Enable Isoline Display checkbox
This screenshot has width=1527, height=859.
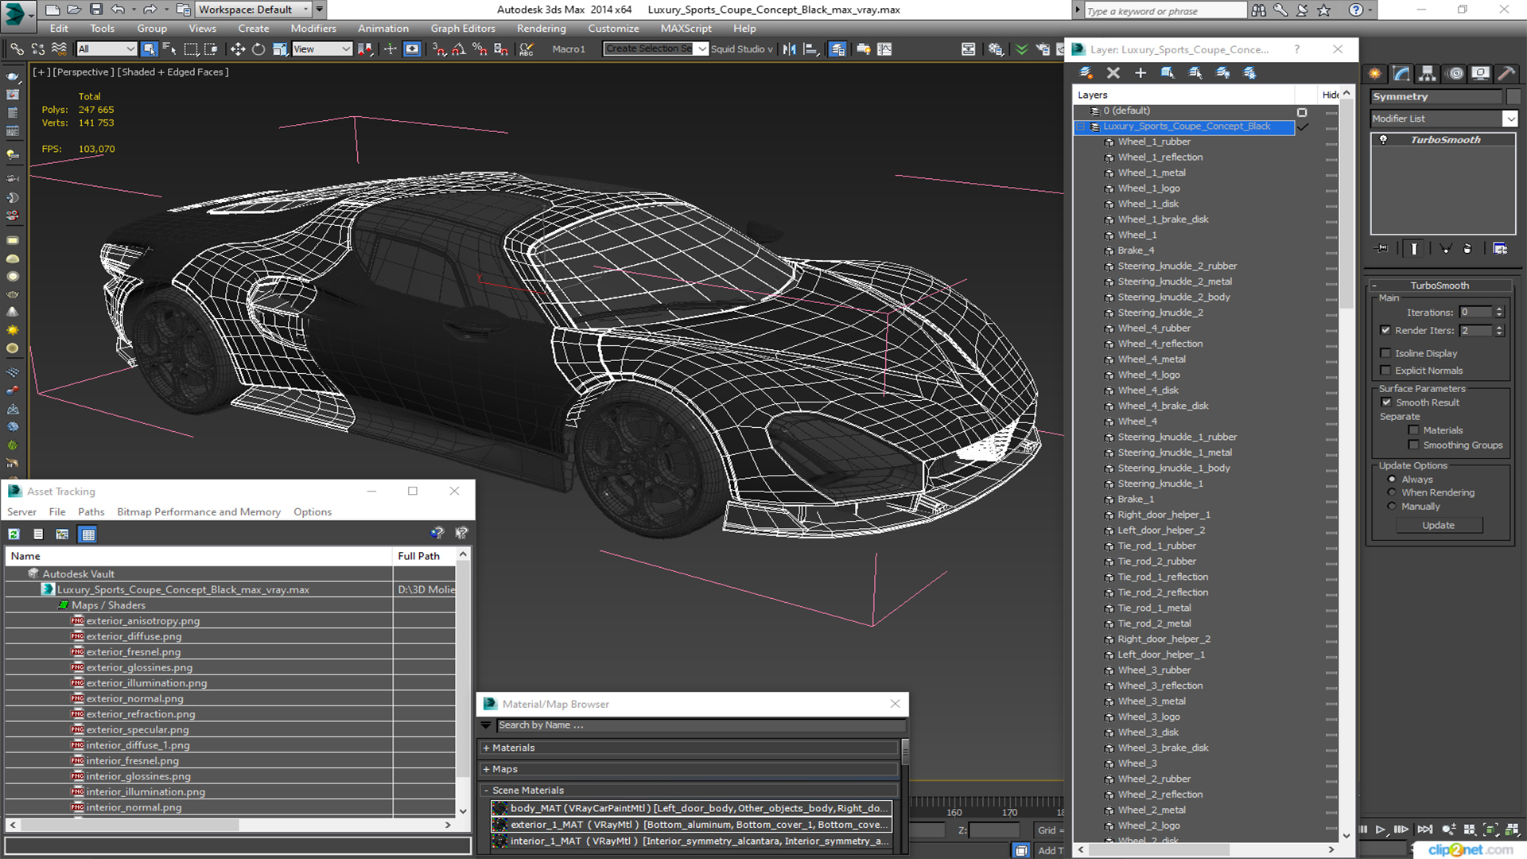coord(1385,353)
